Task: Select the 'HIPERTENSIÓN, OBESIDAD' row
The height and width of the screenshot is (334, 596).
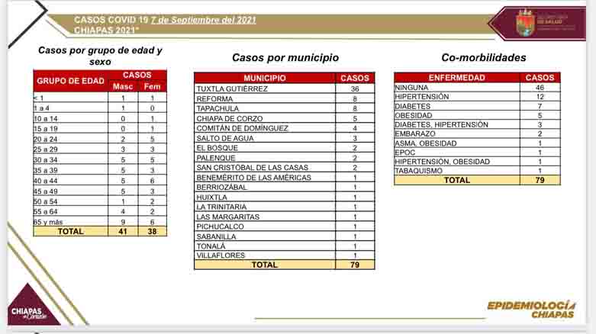Action: tap(477, 162)
